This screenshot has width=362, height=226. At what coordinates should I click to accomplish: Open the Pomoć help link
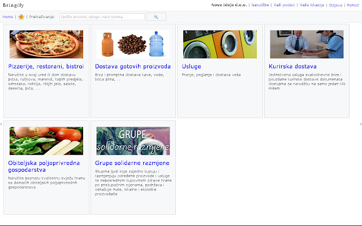[x=353, y=5]
